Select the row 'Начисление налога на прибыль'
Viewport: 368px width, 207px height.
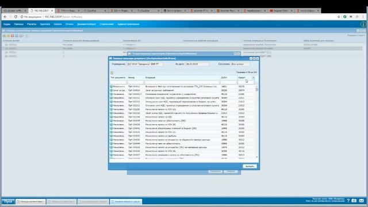tap(183, 136)
